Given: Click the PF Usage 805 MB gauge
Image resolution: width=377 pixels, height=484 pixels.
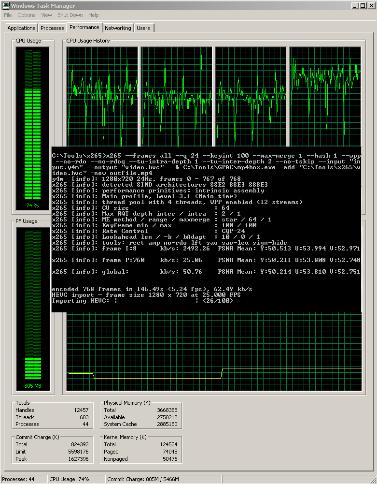Looking at the screenshot, I should (x=33, y=308).
